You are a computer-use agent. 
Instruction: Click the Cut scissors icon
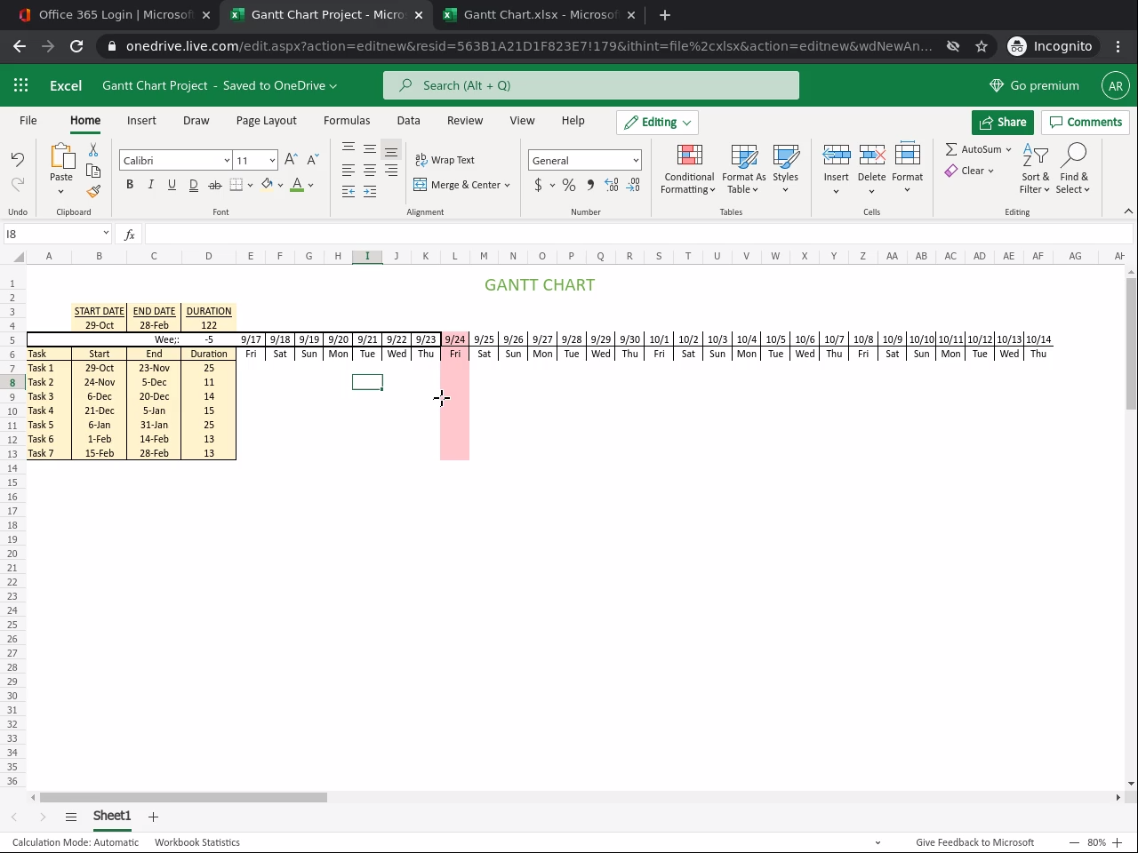click(93, 150)
